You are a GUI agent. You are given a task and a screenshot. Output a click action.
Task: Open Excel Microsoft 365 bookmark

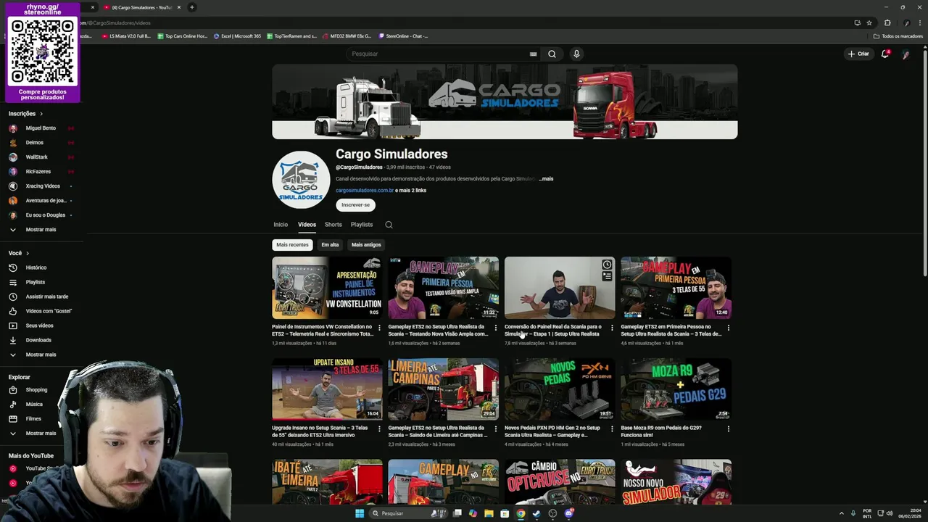click(x=237, y=36)
